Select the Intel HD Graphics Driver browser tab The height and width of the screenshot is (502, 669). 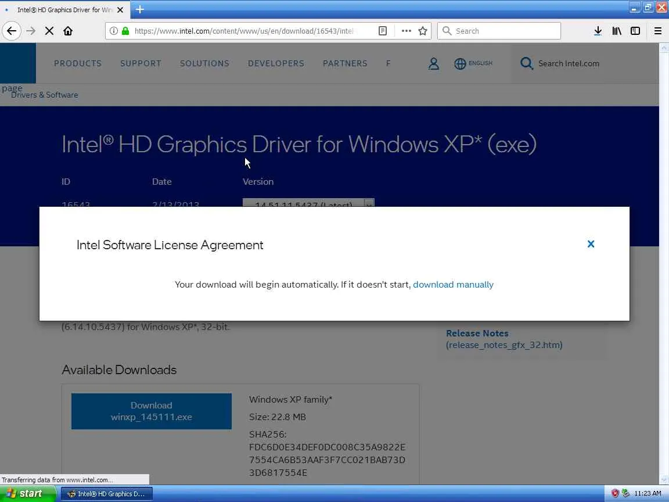(64, 9)
